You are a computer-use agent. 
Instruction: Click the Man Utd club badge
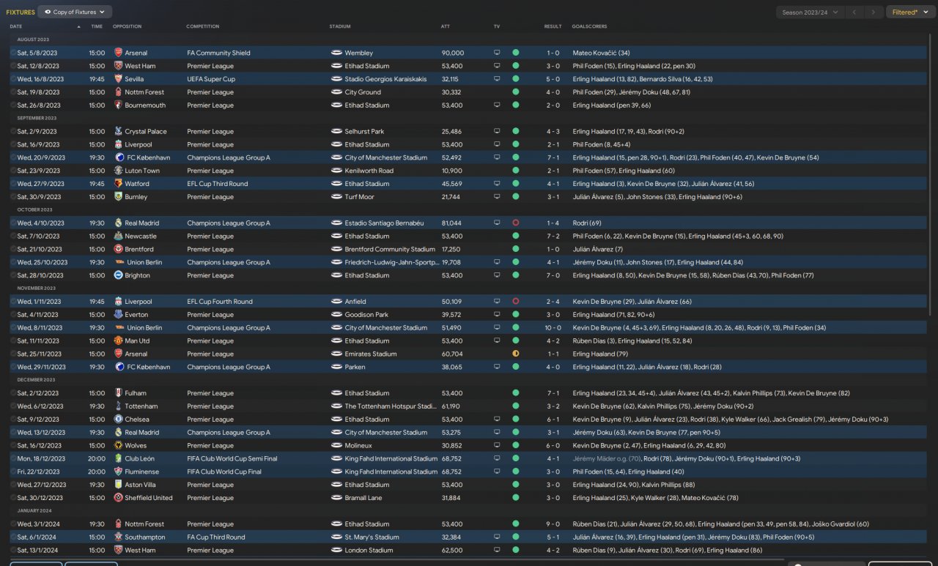(x=119, y=341)
